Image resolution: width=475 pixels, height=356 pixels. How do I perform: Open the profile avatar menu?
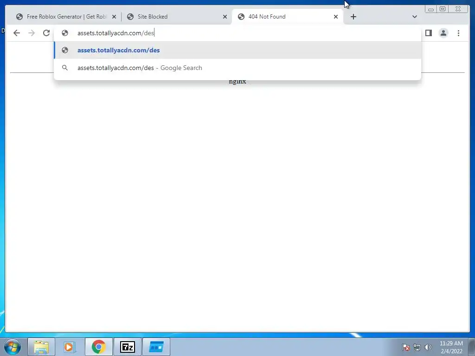[x=443, y=33]
